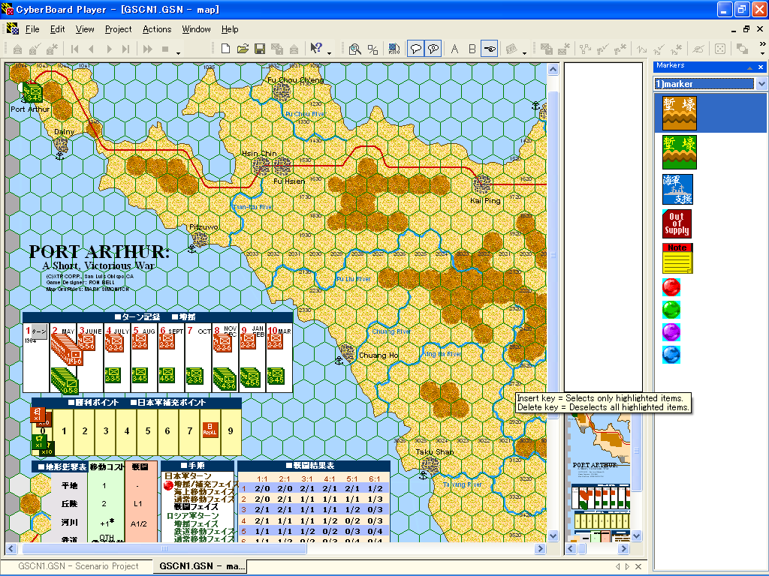Viewport: 769px width, 576px height.
Task: Open the Help menu
Action: (x=230, y=29)
